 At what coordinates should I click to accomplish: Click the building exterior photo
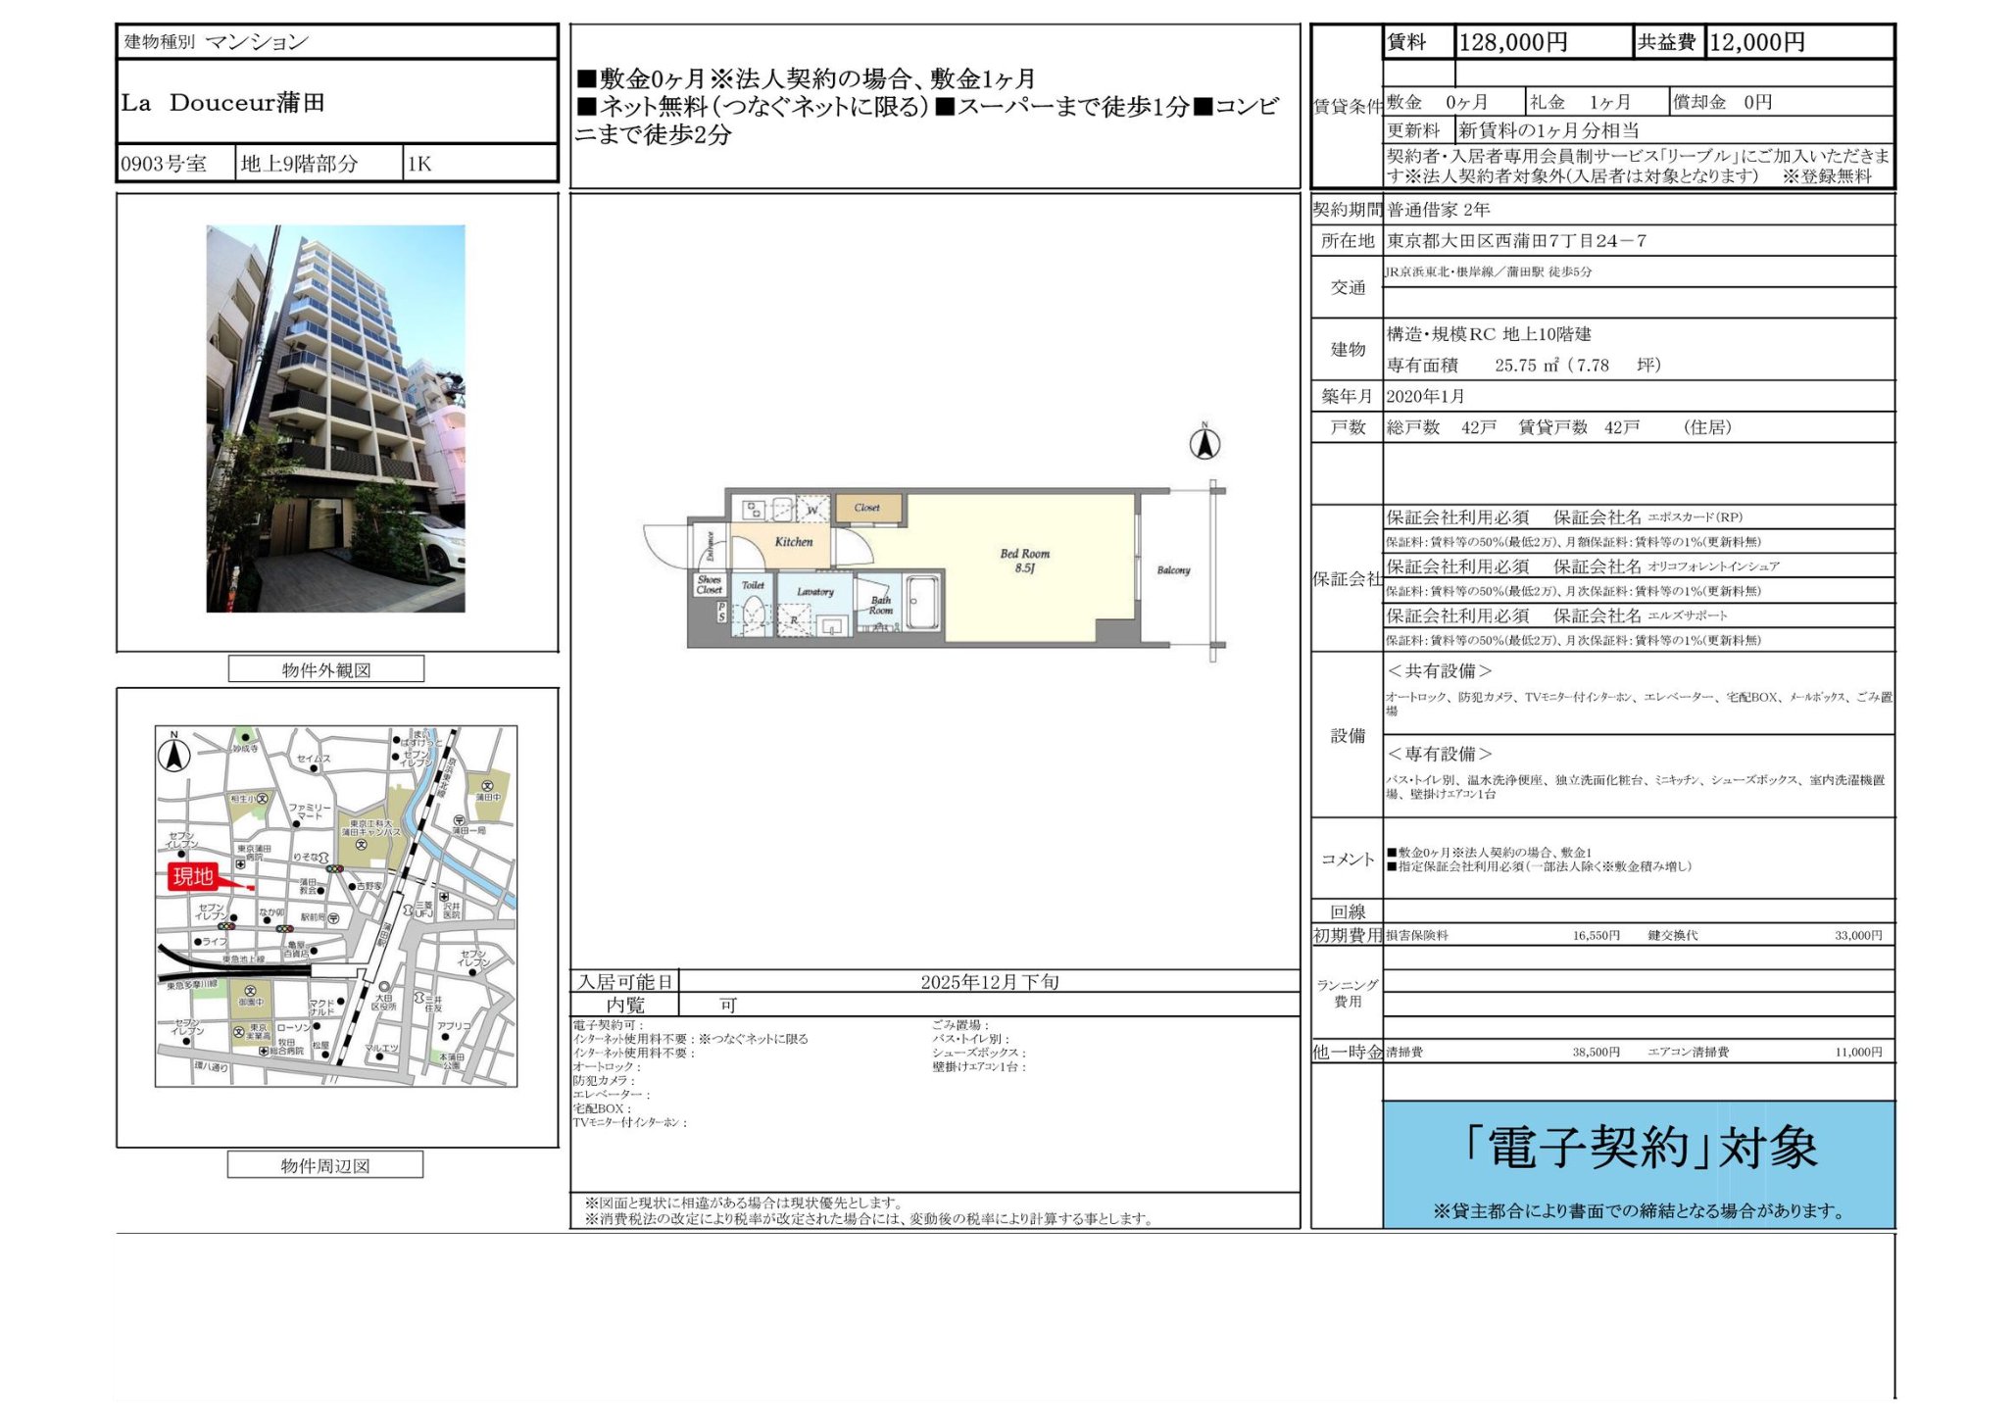pos(335,418)
